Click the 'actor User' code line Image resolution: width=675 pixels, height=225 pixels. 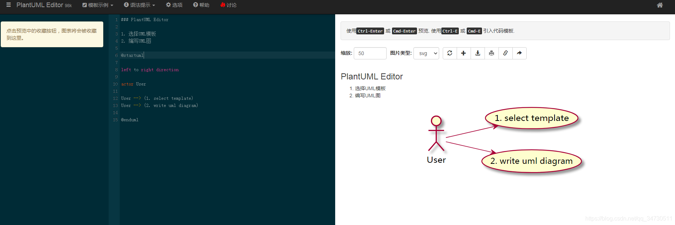tap(133, 84)
